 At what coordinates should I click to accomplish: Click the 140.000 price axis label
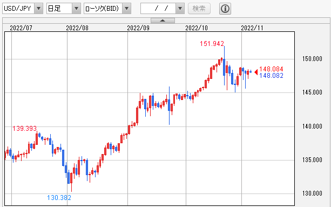tap(312, 126)
